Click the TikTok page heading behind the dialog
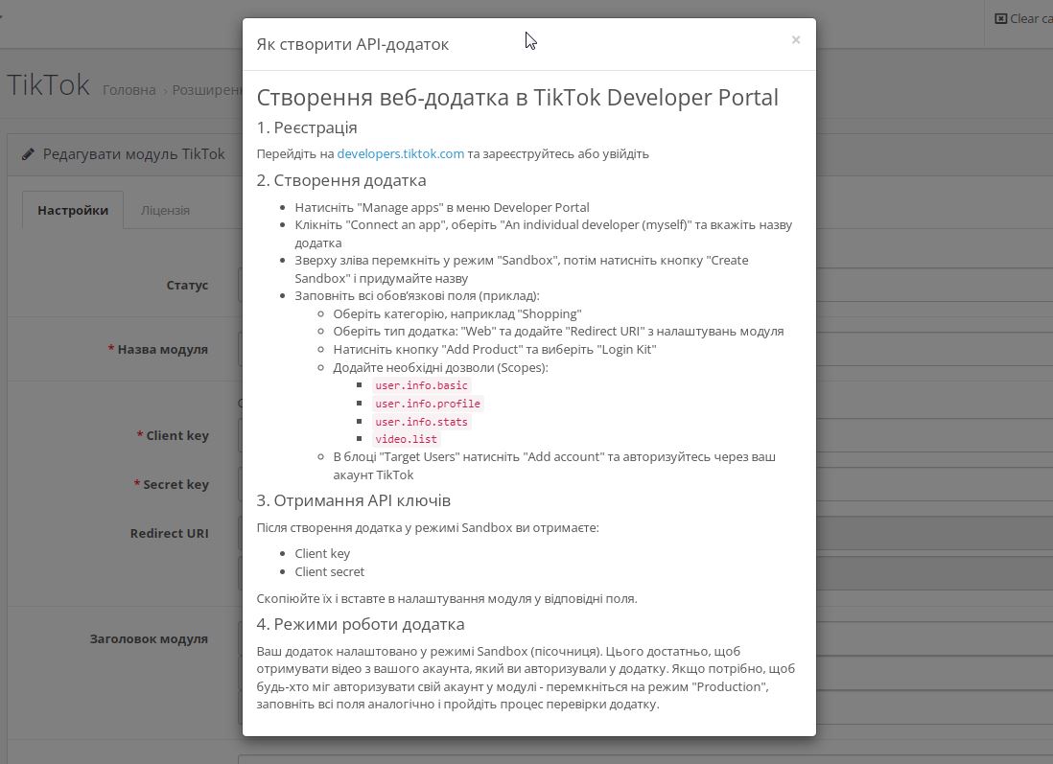This screenshot has height=764, width=1053. pos(48,85)
